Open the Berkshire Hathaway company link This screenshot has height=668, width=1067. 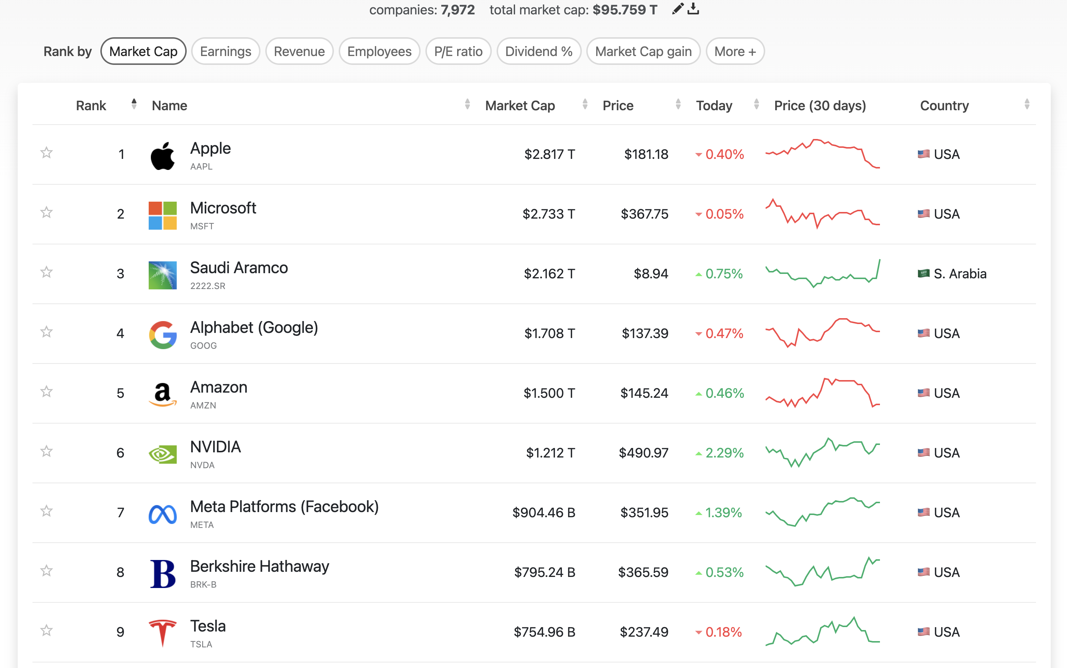pos(259,566)
